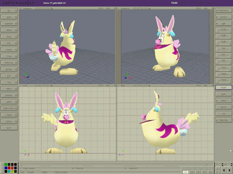Open the Delete menu
The image size is (233, 174).
(x=9, y=30)
